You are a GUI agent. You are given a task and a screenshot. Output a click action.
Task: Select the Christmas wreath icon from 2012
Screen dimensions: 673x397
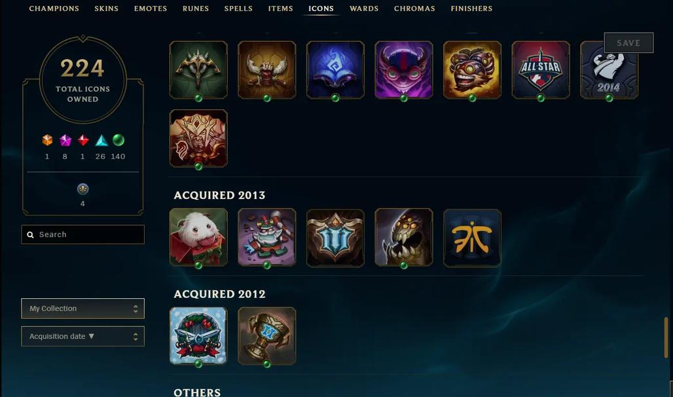(198, 336)
